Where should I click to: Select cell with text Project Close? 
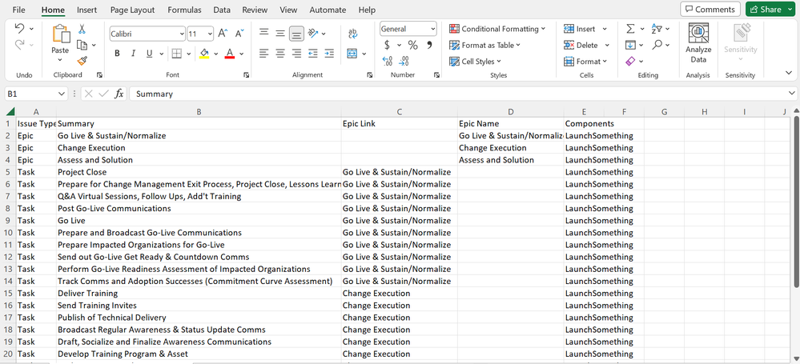[199, 172]
